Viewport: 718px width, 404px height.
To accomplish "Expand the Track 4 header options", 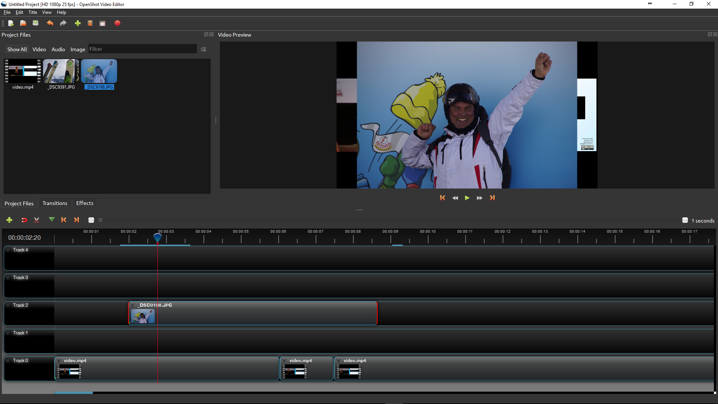I will 8,250.
